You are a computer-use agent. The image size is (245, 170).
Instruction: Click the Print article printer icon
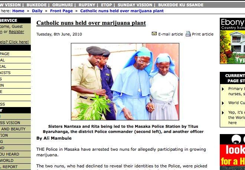coord(188,34)
